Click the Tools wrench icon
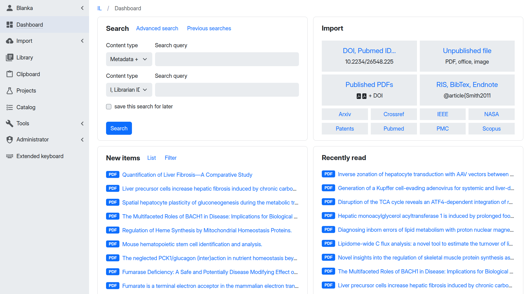 [x=10, y=123]
